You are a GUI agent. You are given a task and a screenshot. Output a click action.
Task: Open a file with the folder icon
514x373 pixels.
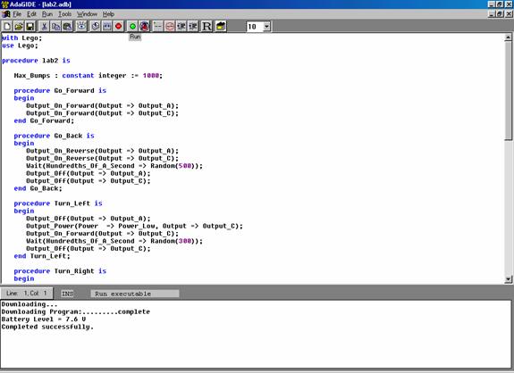coord(19,26)
